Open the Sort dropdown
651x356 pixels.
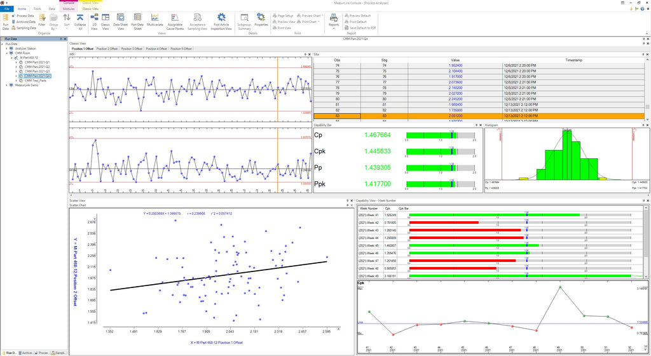pos(66,23)
